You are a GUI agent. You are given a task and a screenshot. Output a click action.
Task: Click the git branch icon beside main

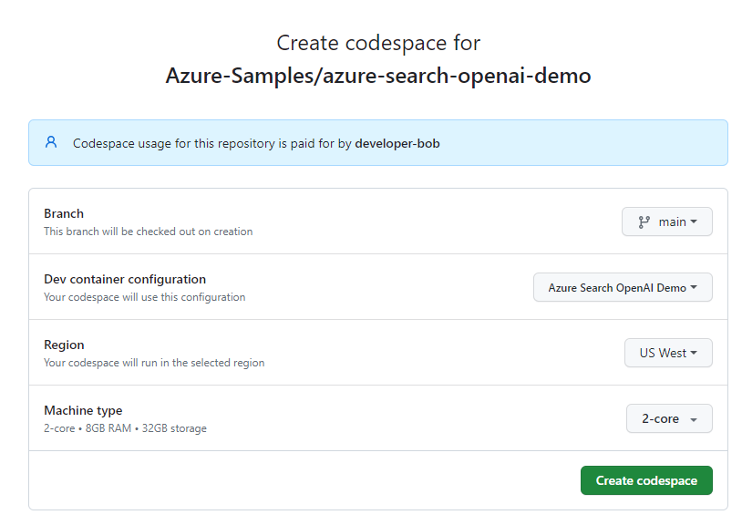pyautogui.click(x=643, y=221)
